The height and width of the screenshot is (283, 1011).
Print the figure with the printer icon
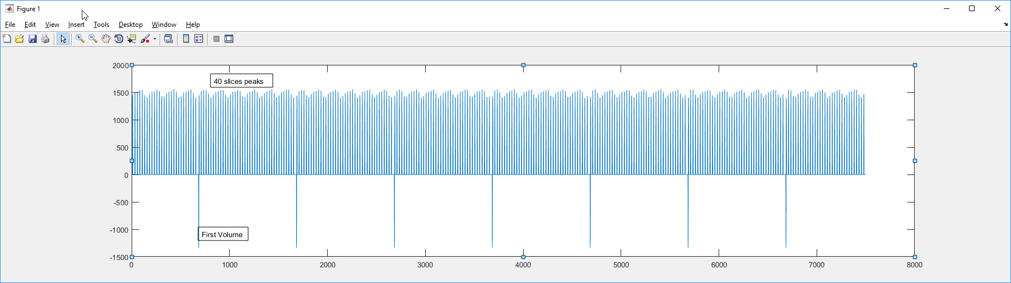(45, 39)
